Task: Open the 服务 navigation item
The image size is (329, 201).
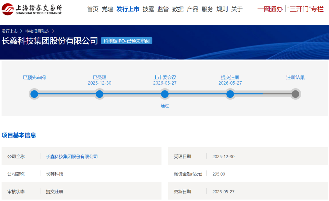Action: 207,9
